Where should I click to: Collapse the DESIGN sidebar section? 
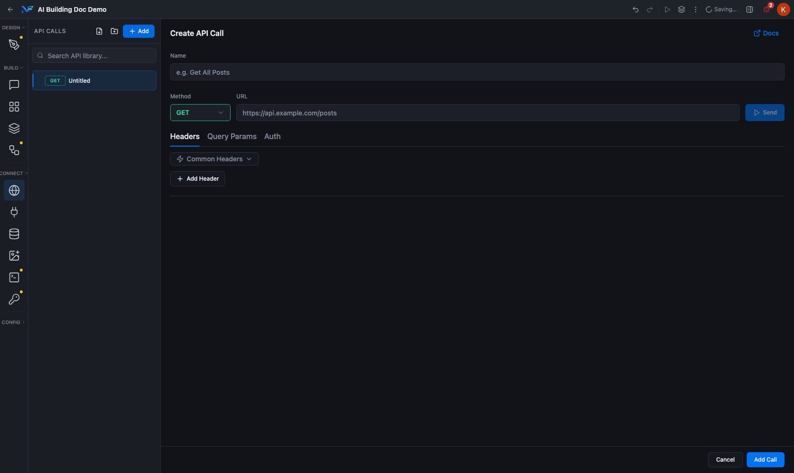14,27
